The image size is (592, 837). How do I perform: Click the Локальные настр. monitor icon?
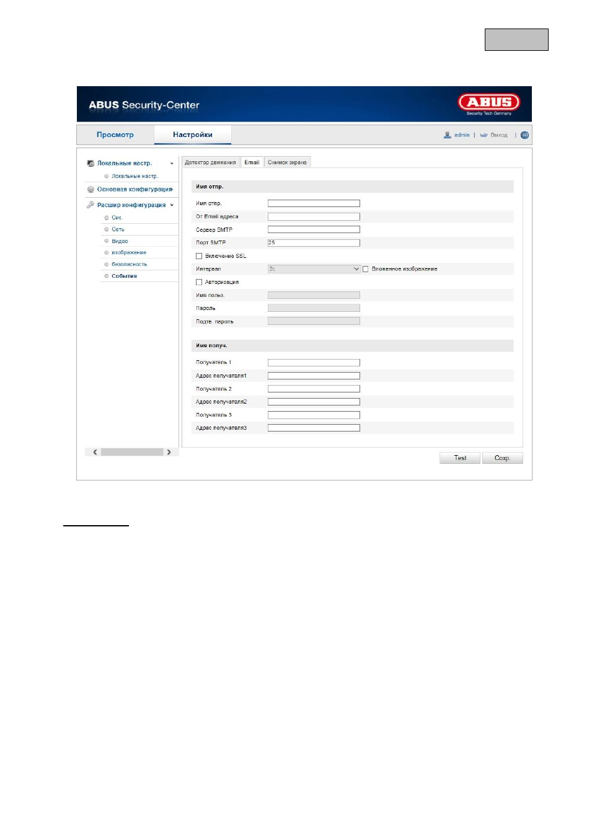pyautogui.click(x=91, y=163)
